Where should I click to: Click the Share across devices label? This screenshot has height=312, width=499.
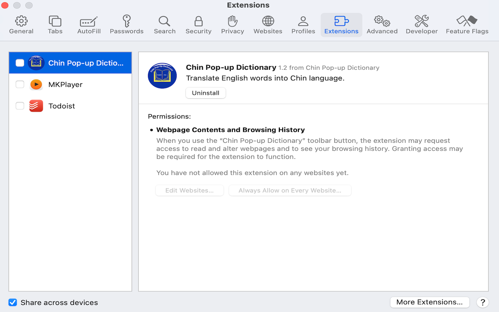tap(59, 302)
